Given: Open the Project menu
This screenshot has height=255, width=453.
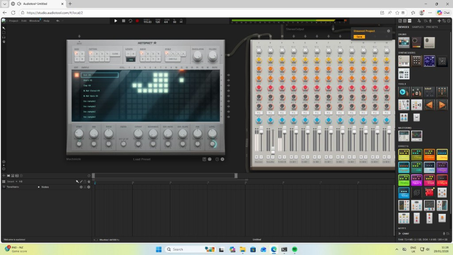Looking at the screenshot, I should point(13,21).
